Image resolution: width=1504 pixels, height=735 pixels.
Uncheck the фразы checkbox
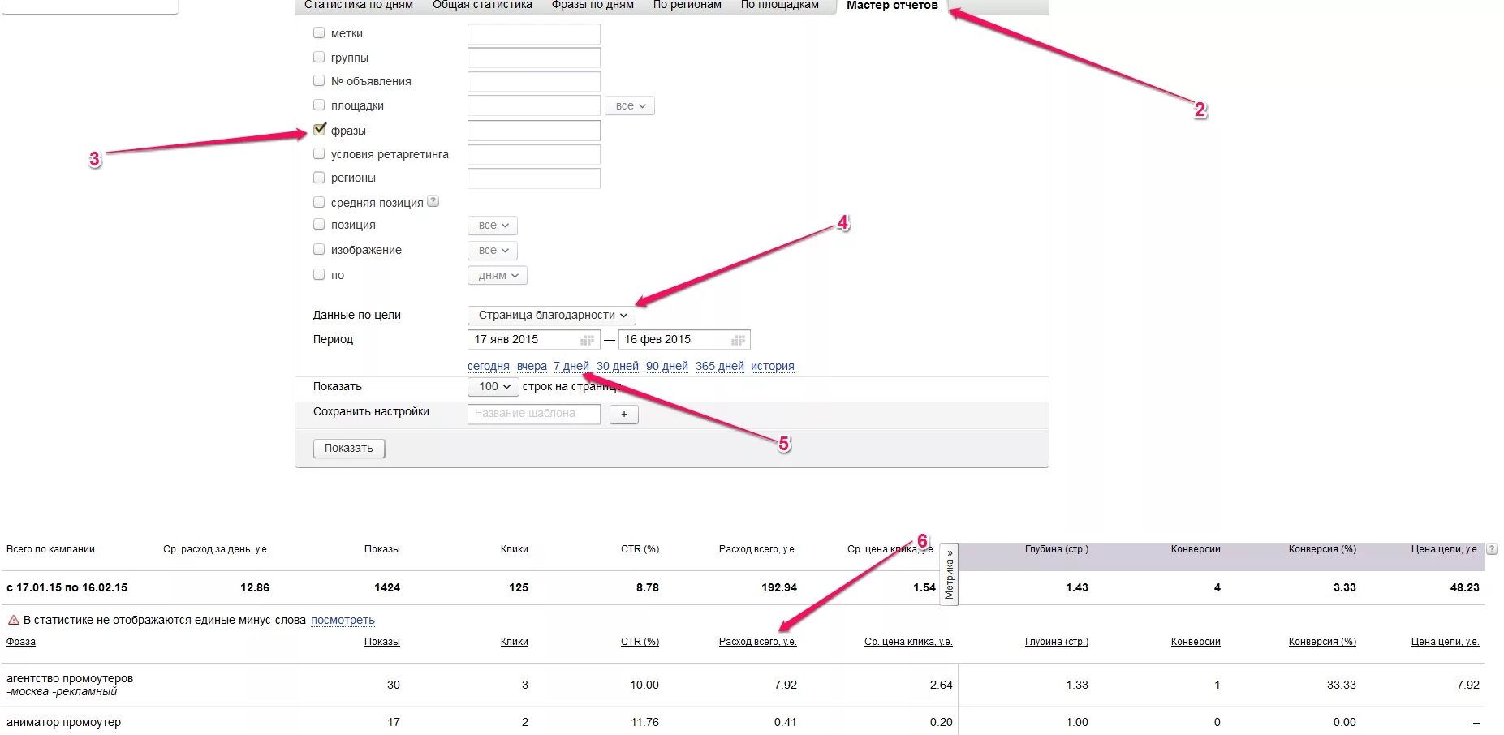319,130
